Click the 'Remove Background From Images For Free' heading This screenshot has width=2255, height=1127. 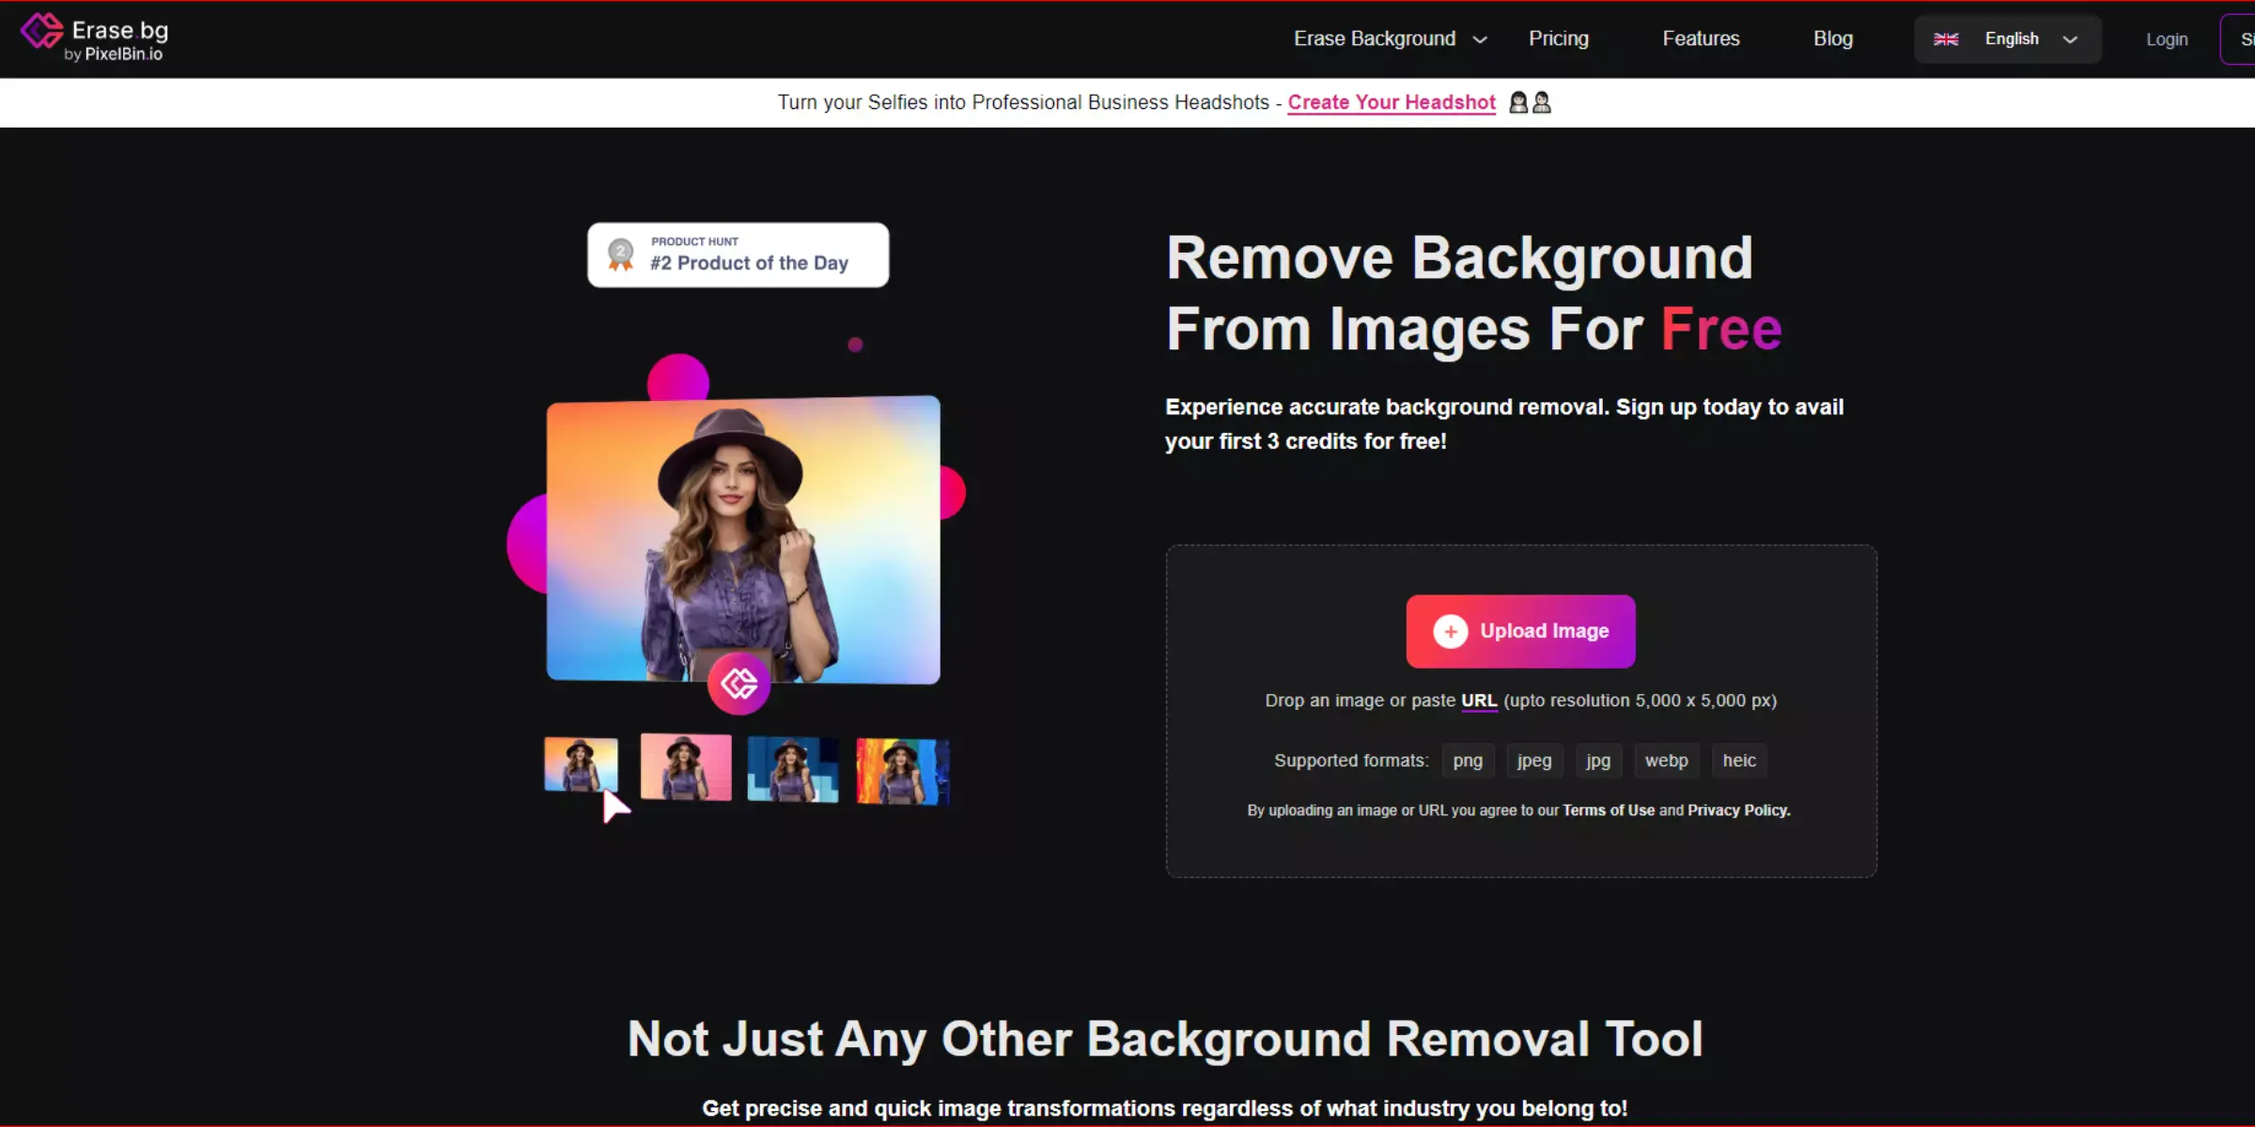pos(1473,293)
